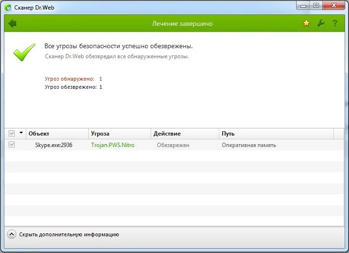Image resolution: width=349 pixels, height=253 pixels.
Task: Select the 'Skype.exe:2936' object cell
Action: click(54, 145)
